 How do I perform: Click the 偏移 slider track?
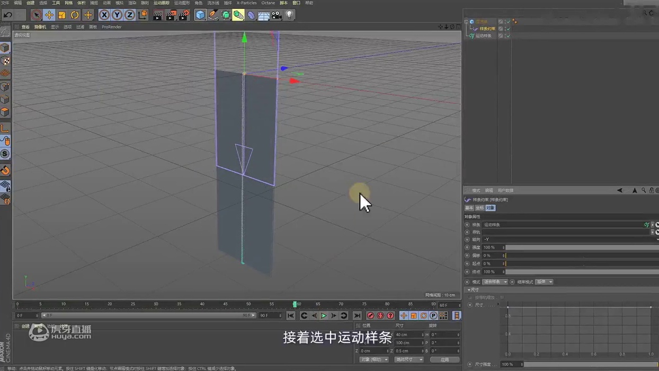coord(581,255)
